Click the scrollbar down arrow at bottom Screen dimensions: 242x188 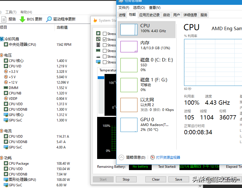pos(200,186)
